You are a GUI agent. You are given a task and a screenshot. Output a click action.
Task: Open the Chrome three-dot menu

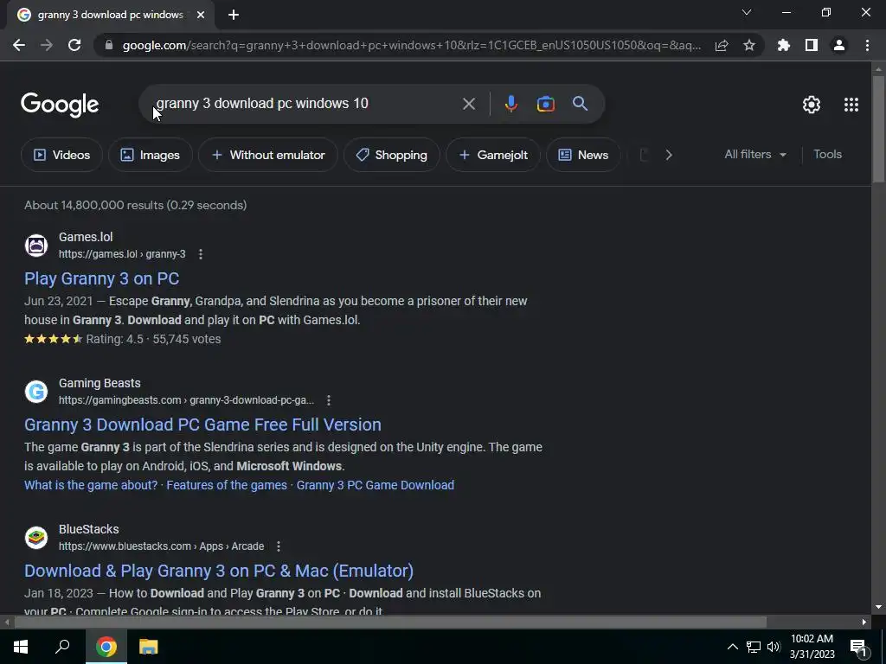point(867,45)
